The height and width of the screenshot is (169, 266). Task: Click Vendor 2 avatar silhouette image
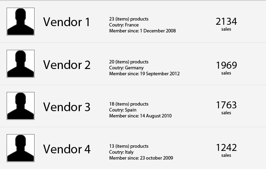pyautogui.click(x=21, y=64)
